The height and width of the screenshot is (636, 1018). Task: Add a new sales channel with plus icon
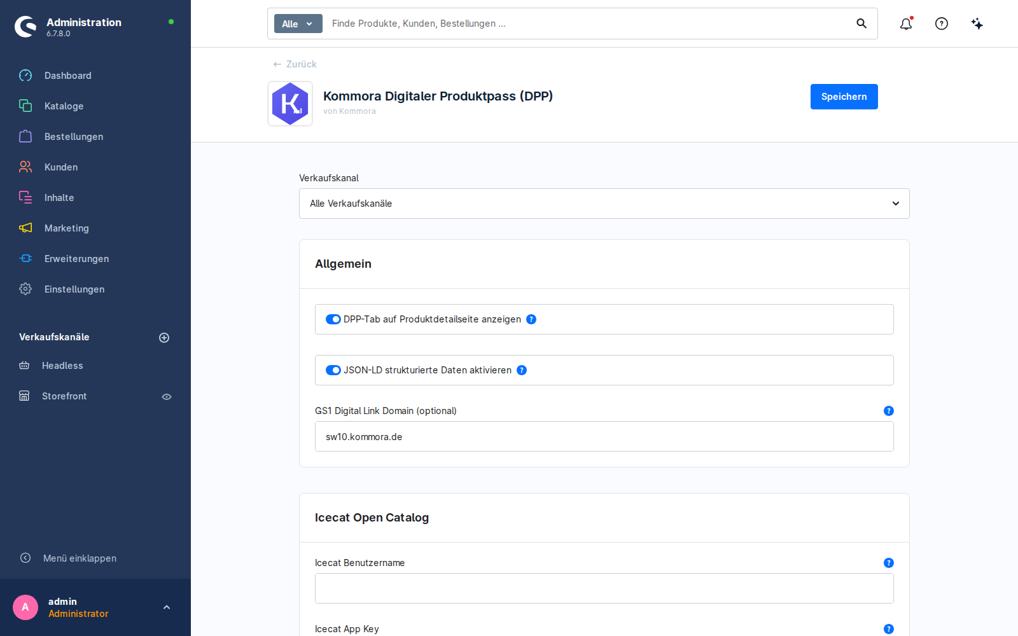[x=164, y=338]
